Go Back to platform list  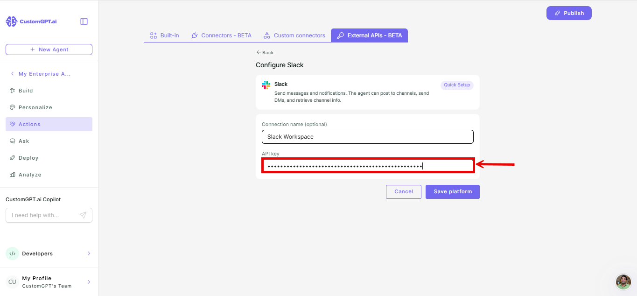pos(265,53)
